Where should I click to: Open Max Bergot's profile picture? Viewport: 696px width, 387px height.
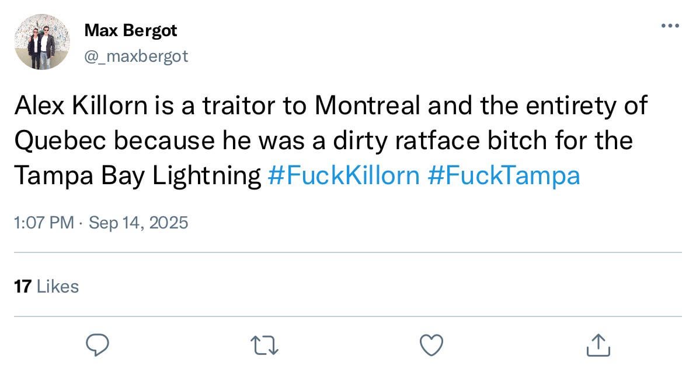[x=41, y=42]
